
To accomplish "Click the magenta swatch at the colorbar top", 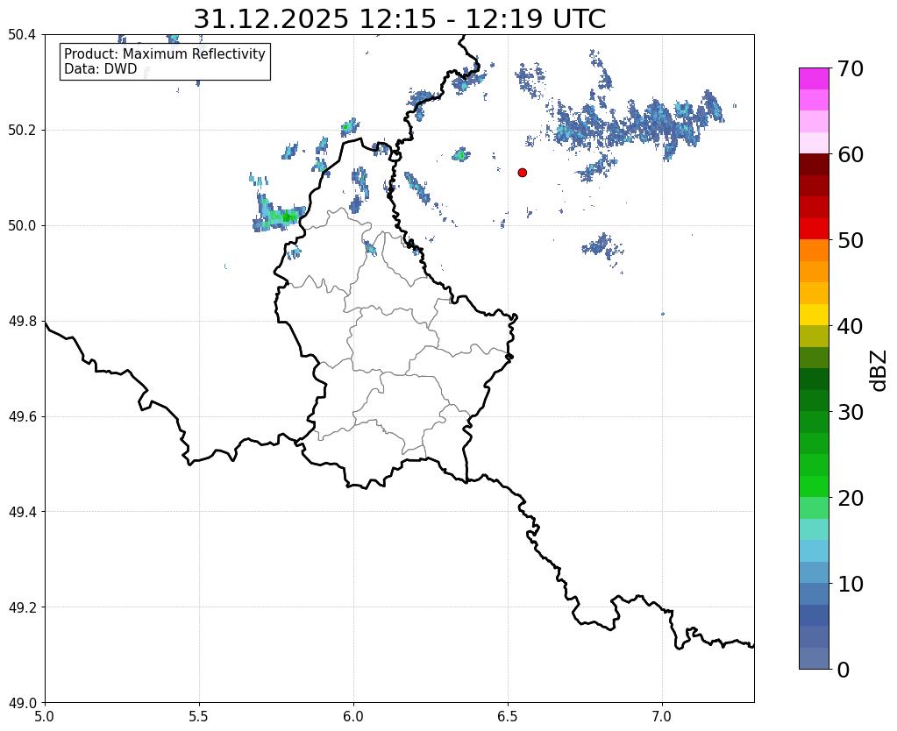I will 814,78.
